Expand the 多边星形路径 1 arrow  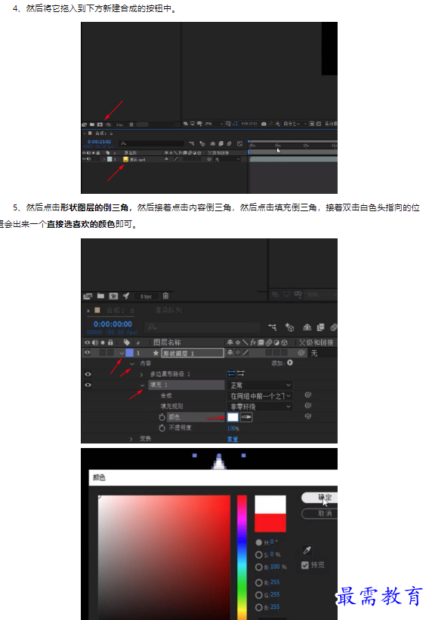(x=142, y=374)
